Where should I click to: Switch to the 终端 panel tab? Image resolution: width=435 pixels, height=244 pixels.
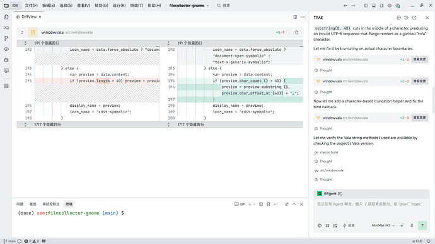tap(69, 204)
